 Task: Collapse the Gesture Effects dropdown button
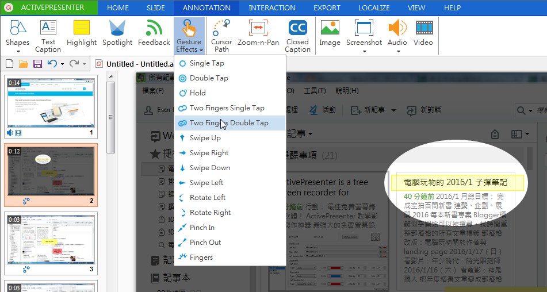[x=189, y=36]
